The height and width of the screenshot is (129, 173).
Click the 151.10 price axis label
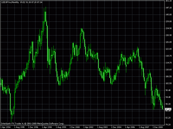(x=169, y=1)
